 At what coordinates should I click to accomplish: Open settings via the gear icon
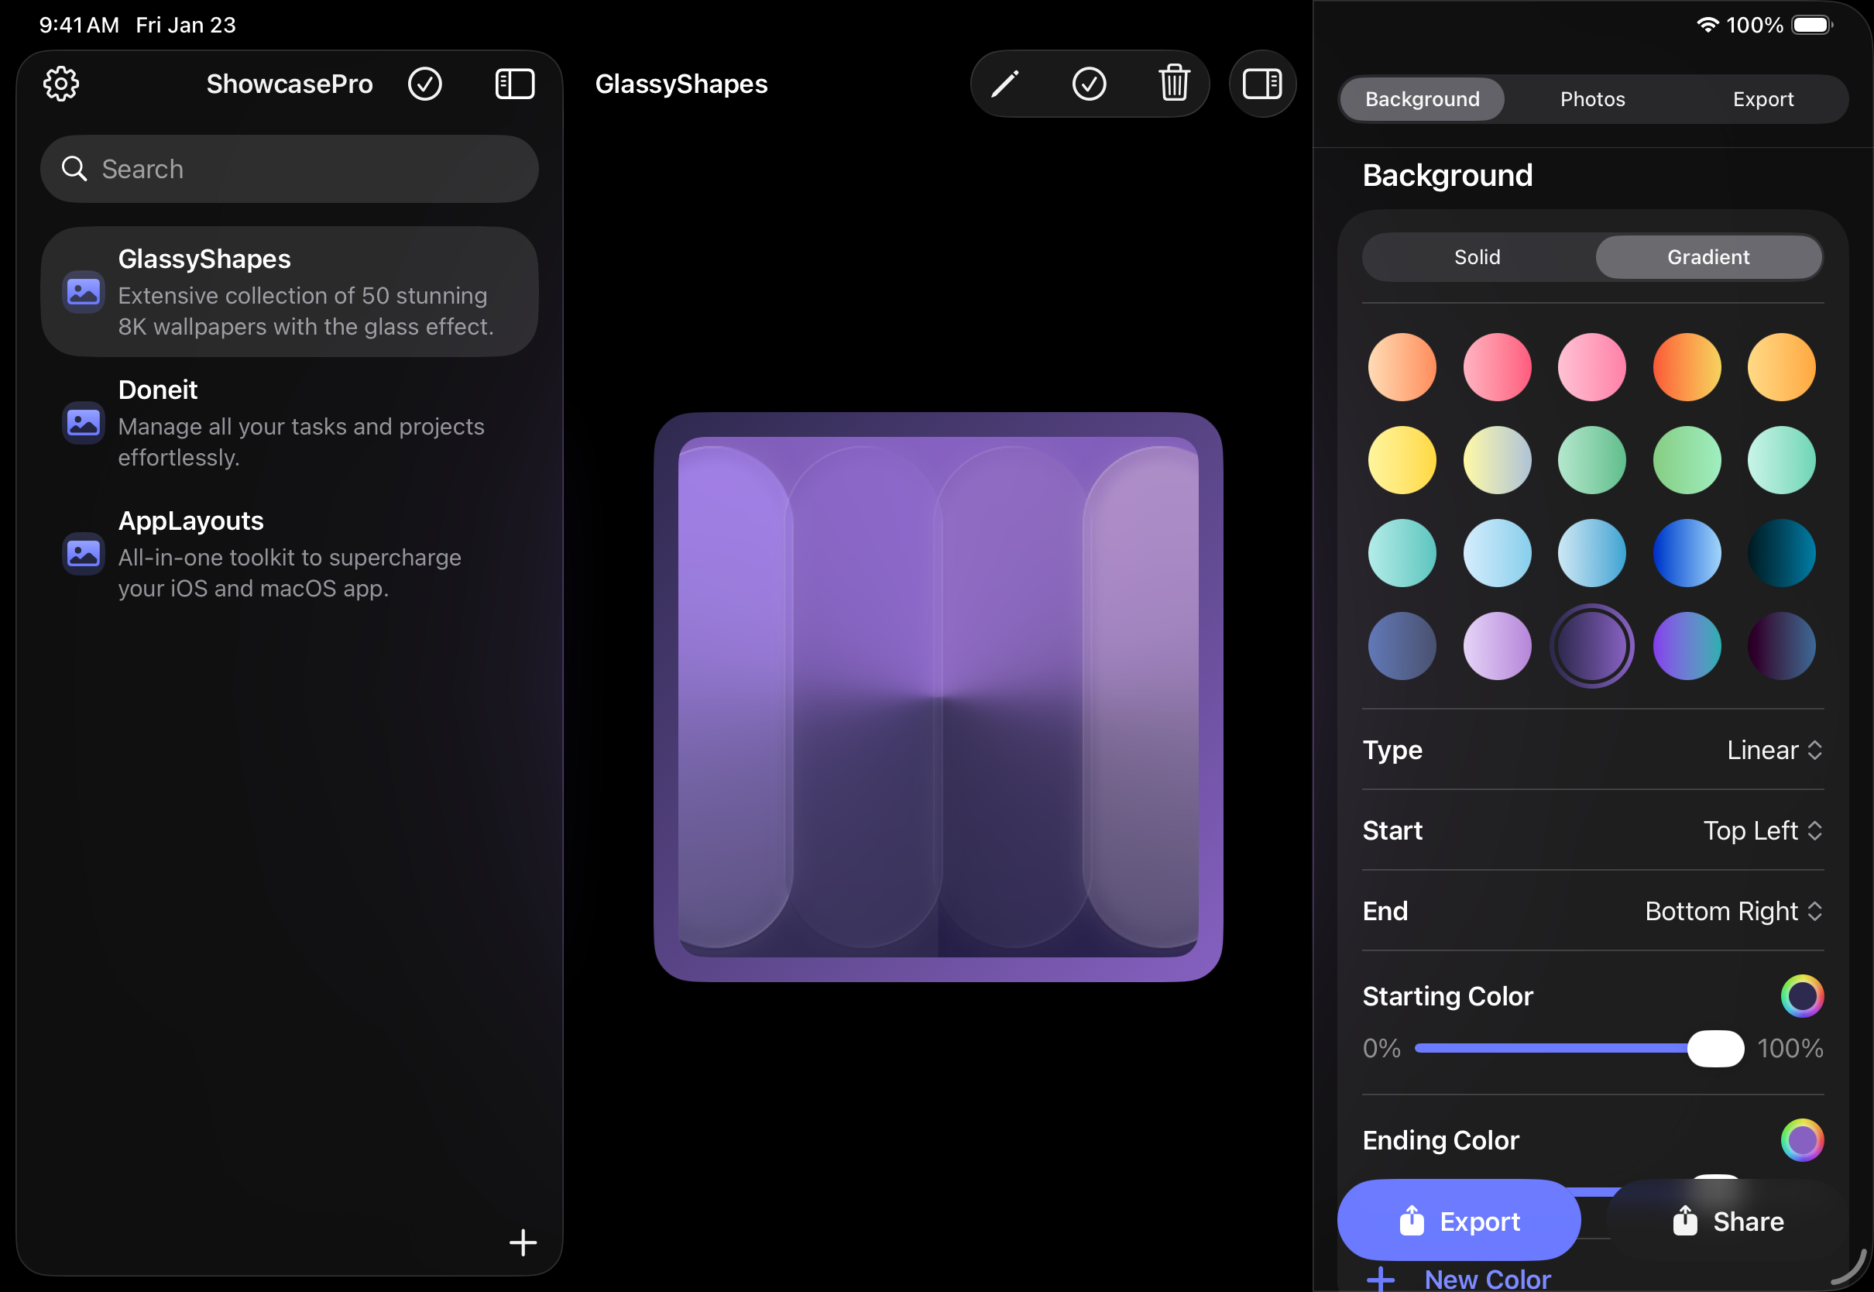click(x=60, y=84)
